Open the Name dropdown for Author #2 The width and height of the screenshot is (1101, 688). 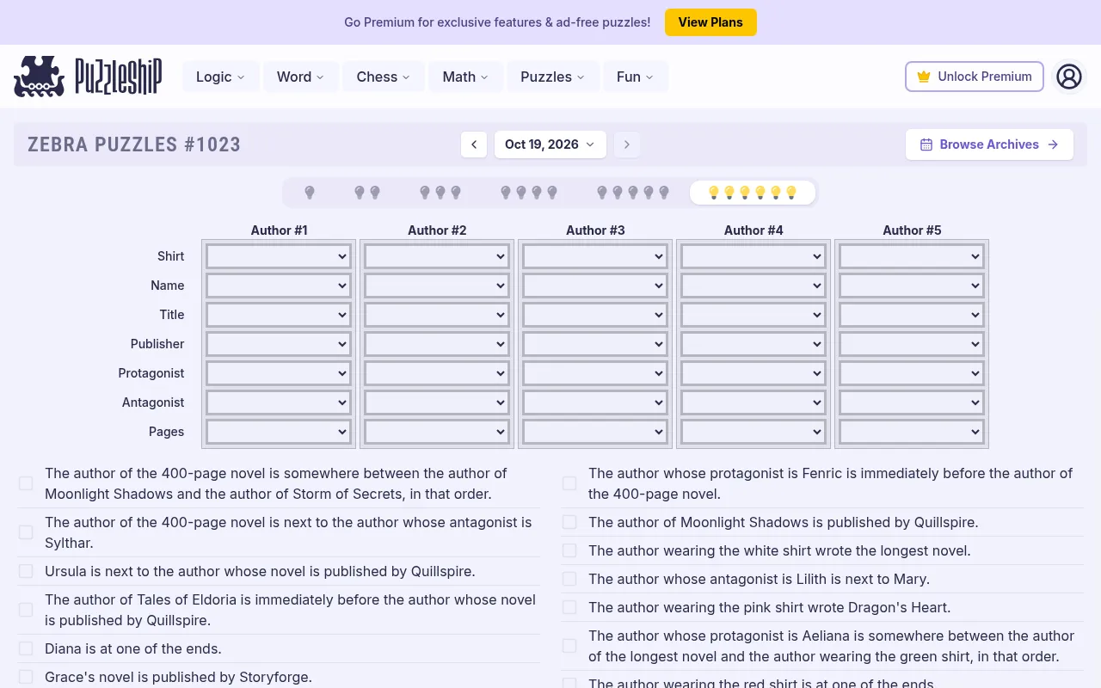tap(437, 286)
